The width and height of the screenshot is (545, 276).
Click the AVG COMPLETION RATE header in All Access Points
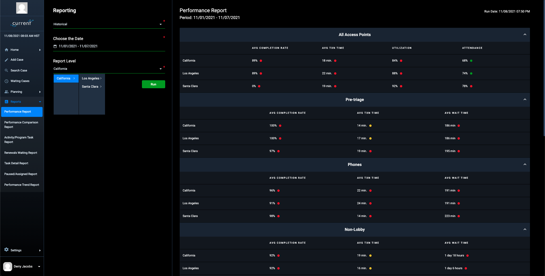pyautogui.click(x=270, y=48)
